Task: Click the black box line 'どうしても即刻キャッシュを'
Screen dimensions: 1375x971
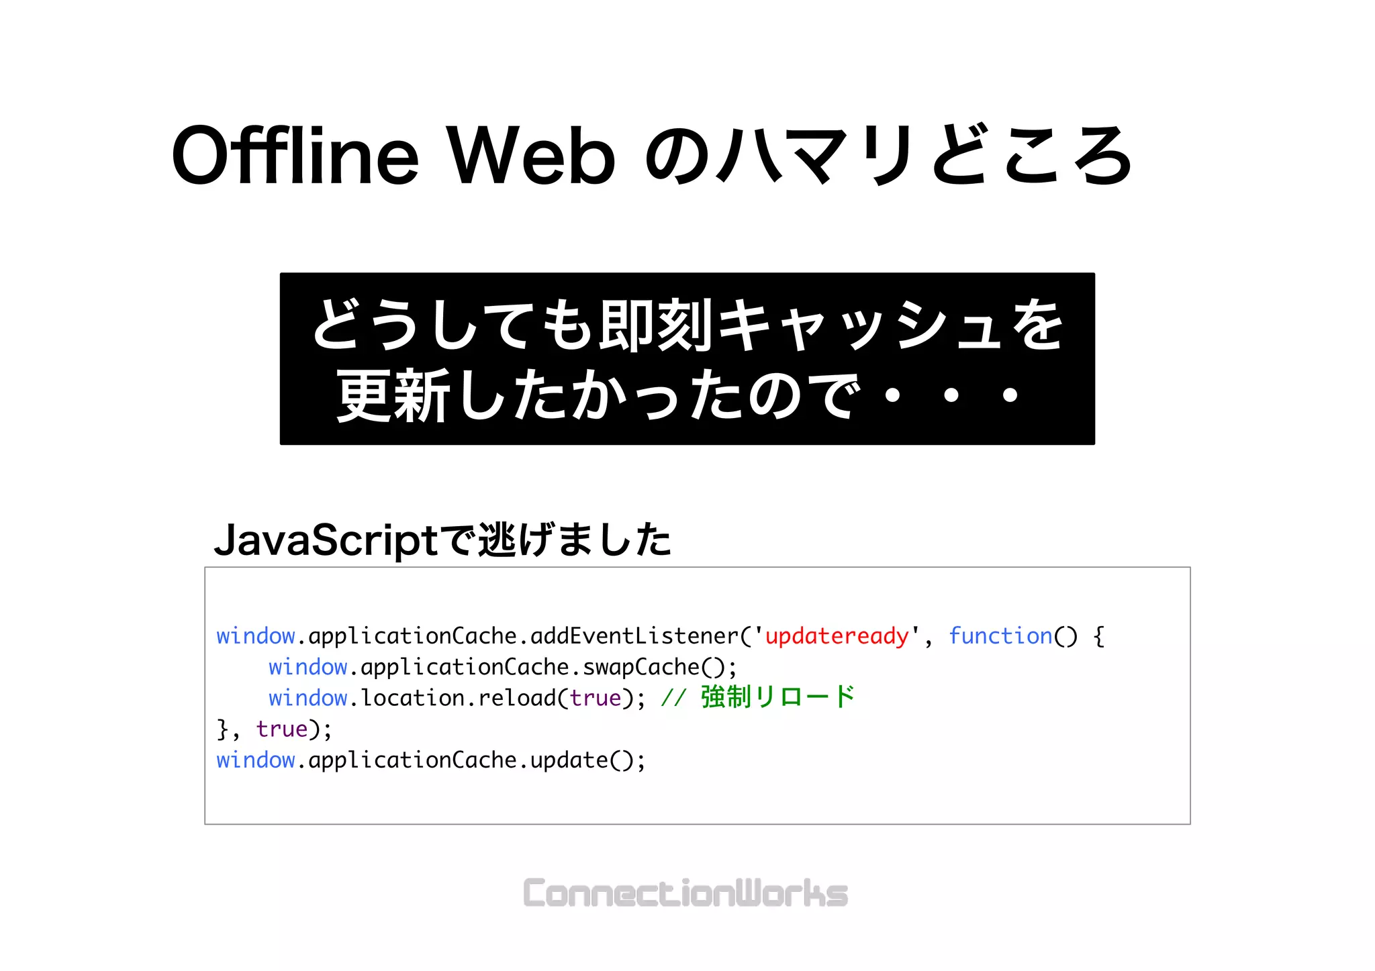Action: tap(687, 325)
